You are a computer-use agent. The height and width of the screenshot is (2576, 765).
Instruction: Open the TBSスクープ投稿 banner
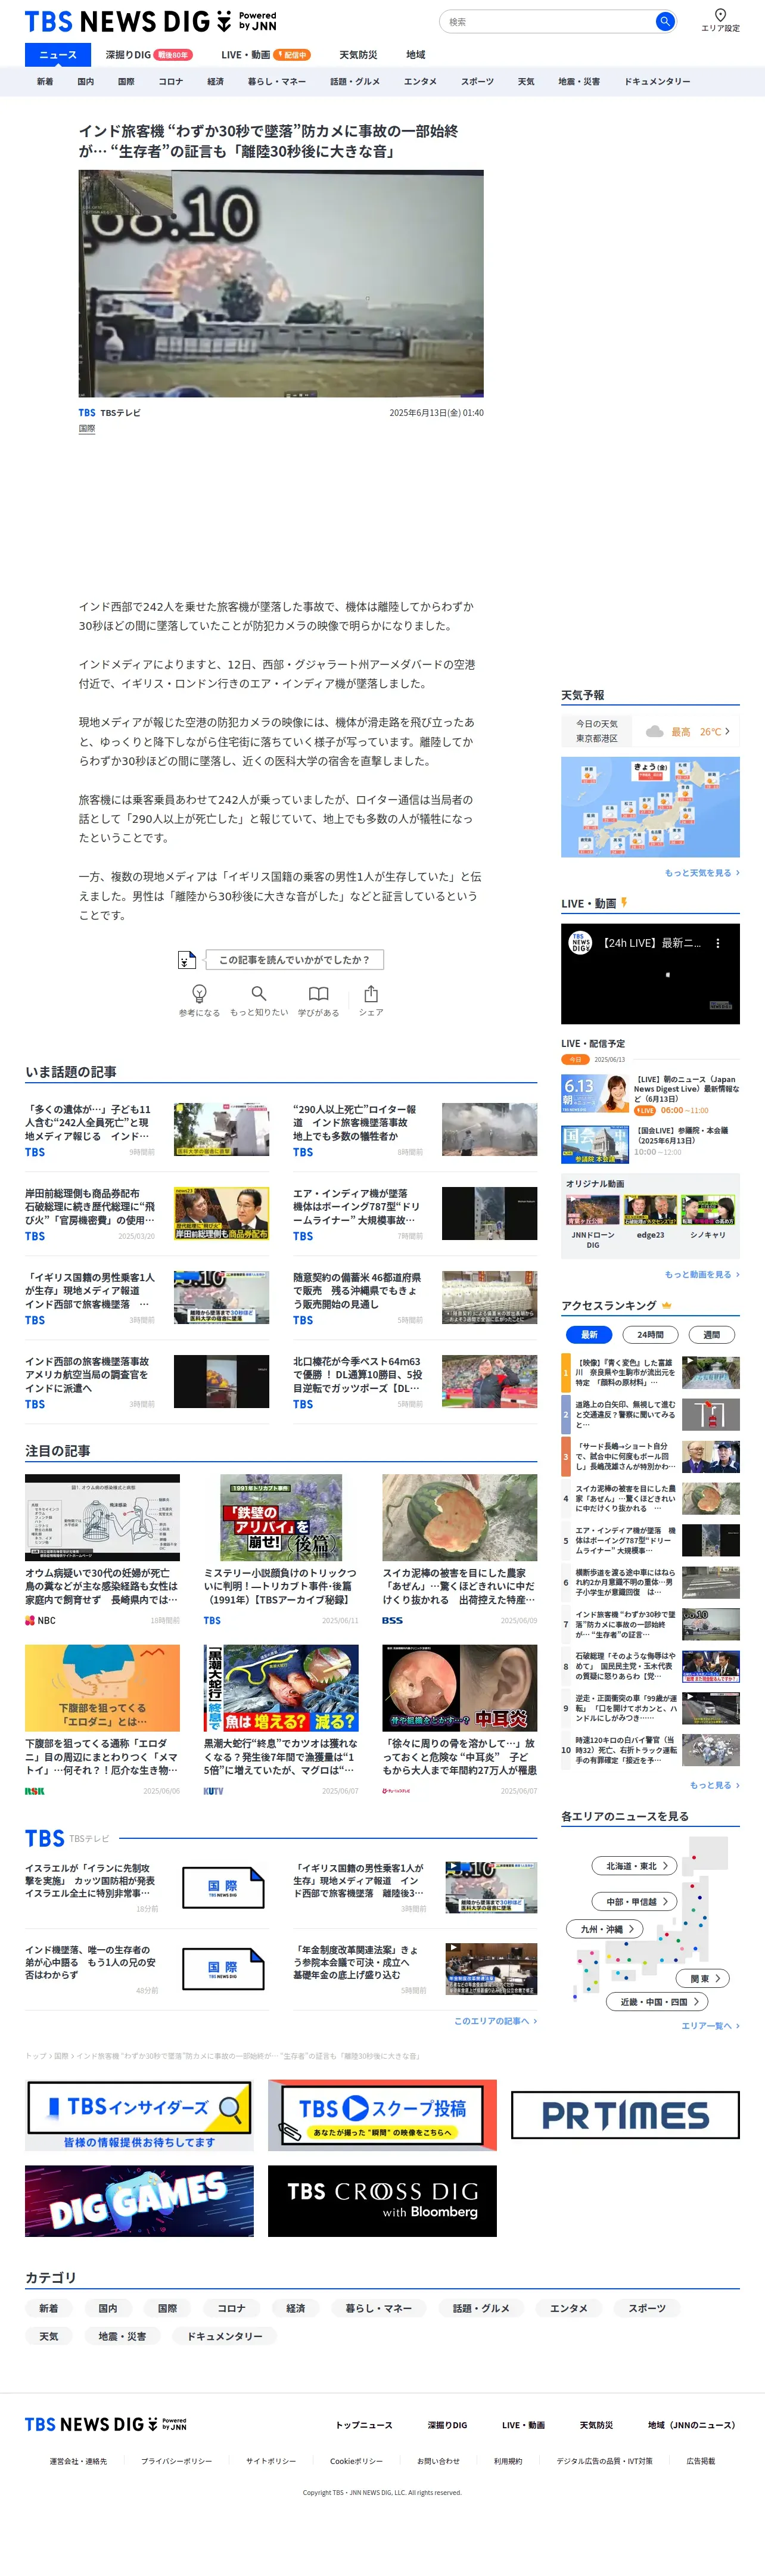coord(382,2114)
